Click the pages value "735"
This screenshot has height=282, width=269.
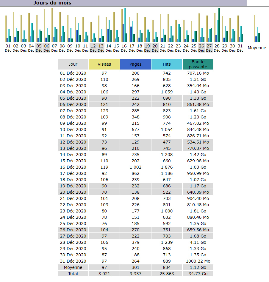coord(135,155)
